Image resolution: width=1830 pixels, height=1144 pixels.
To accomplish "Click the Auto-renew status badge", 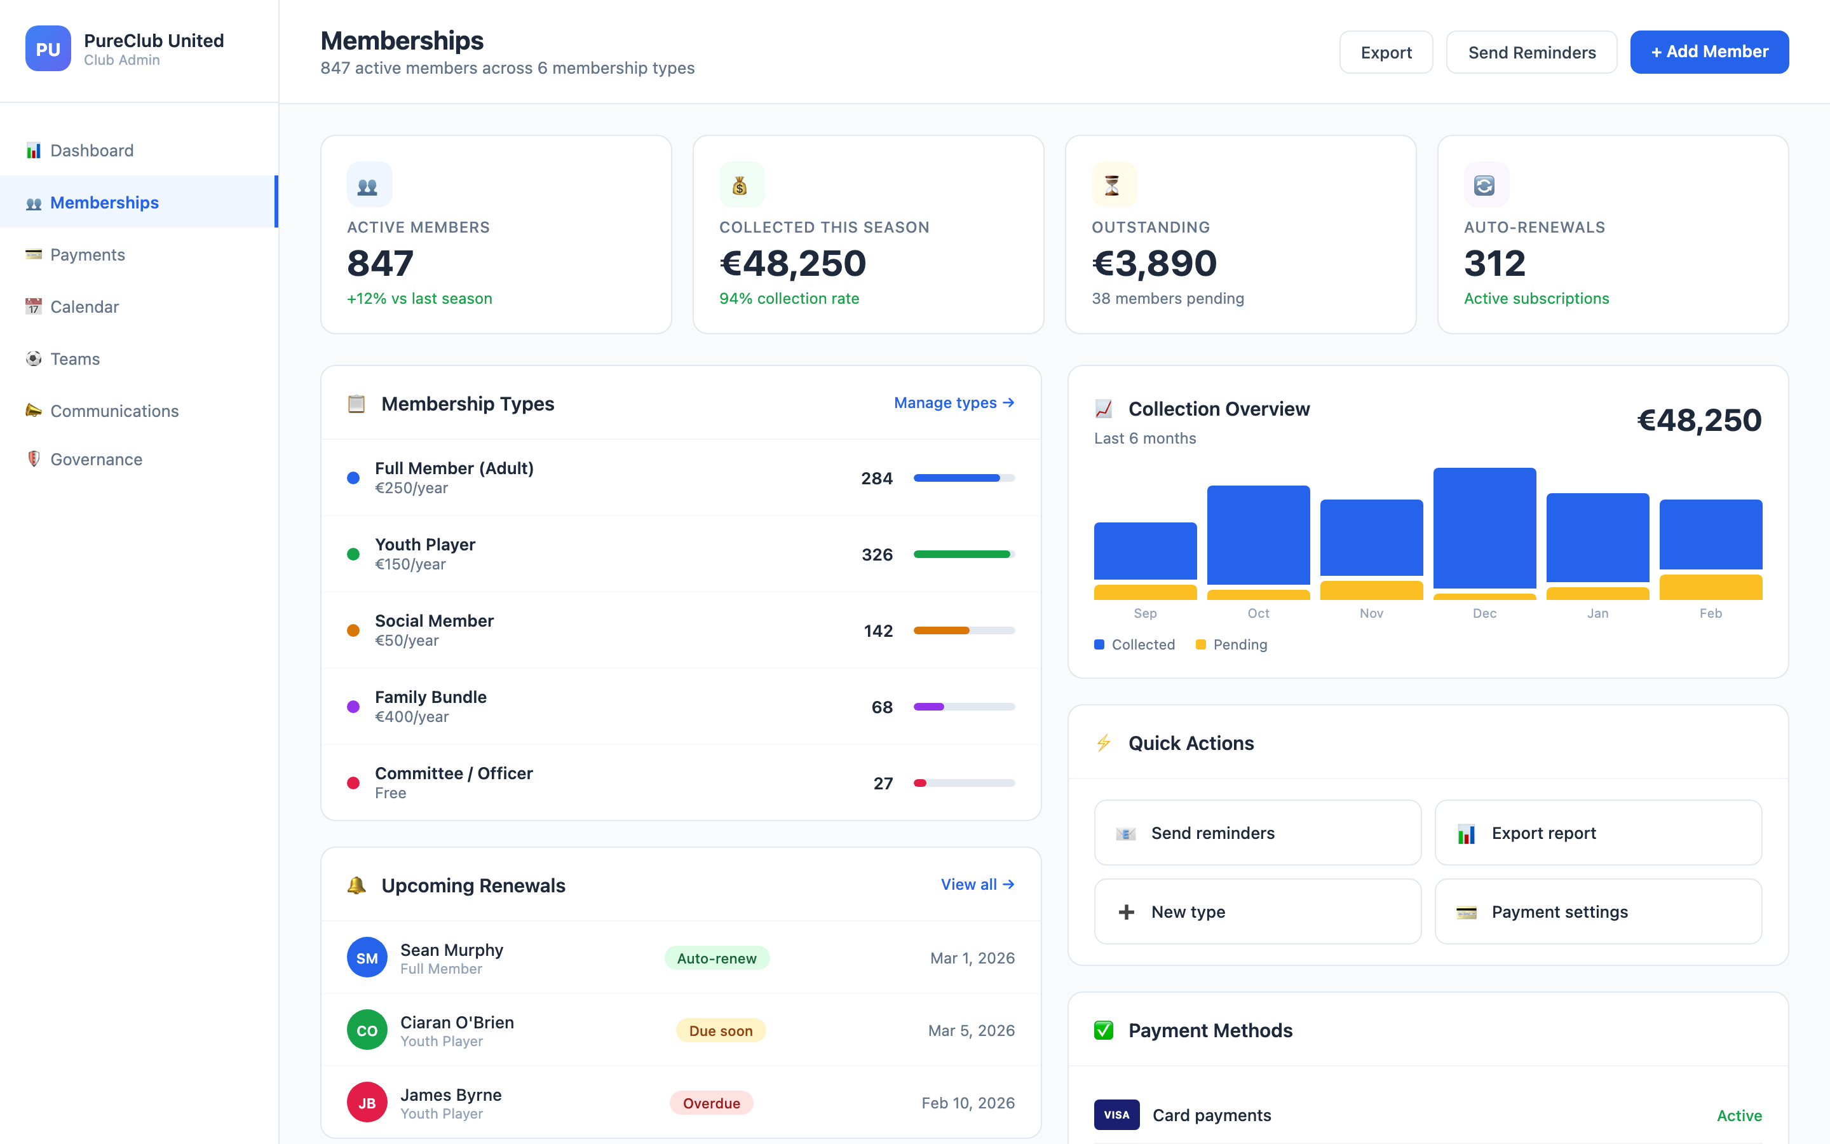I will coord(717,958).
